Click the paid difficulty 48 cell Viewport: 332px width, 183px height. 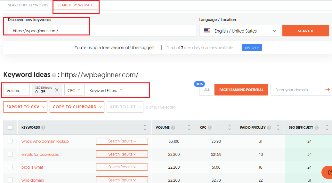click(260, 155)
